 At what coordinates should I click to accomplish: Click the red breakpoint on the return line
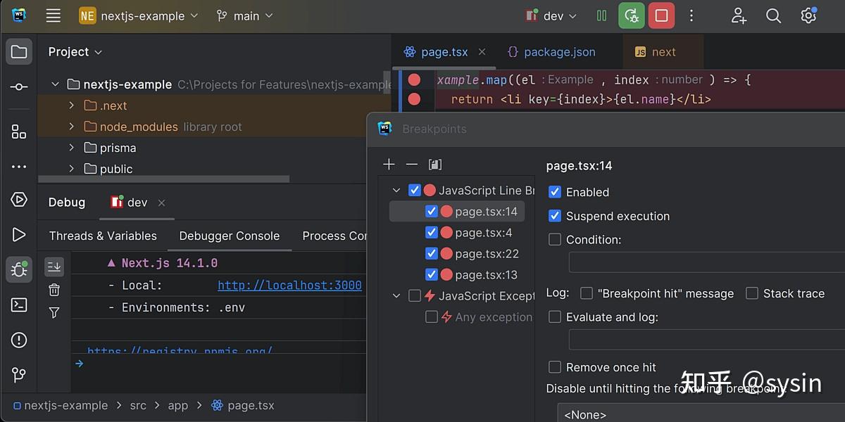click(x=414, y=99)
